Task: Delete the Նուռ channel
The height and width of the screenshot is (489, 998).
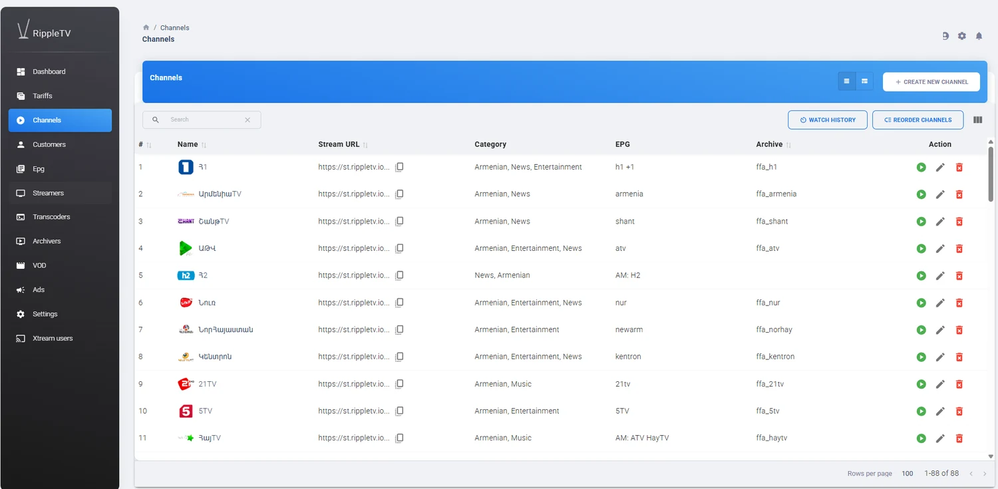Action: (x=959, y=303)
